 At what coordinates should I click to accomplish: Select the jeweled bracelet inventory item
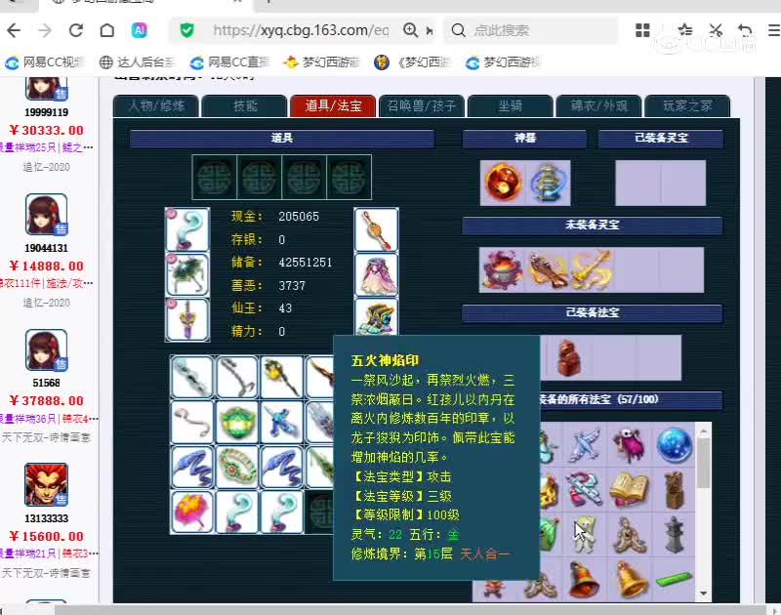click(x=237, y=467)
